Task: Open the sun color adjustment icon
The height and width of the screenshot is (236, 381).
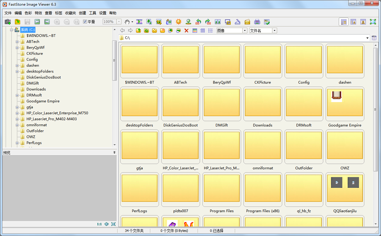Action: [x=179, y=22]
